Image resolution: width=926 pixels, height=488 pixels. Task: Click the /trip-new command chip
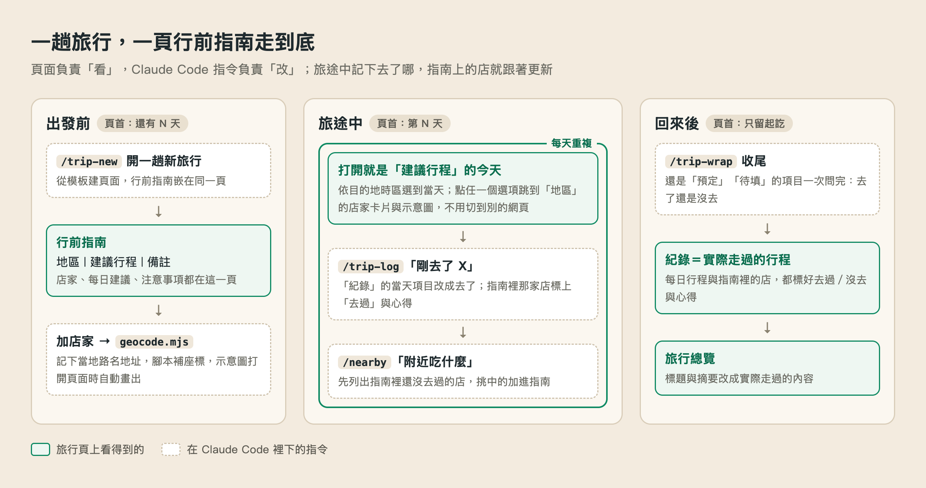click(x=89, y=161)
